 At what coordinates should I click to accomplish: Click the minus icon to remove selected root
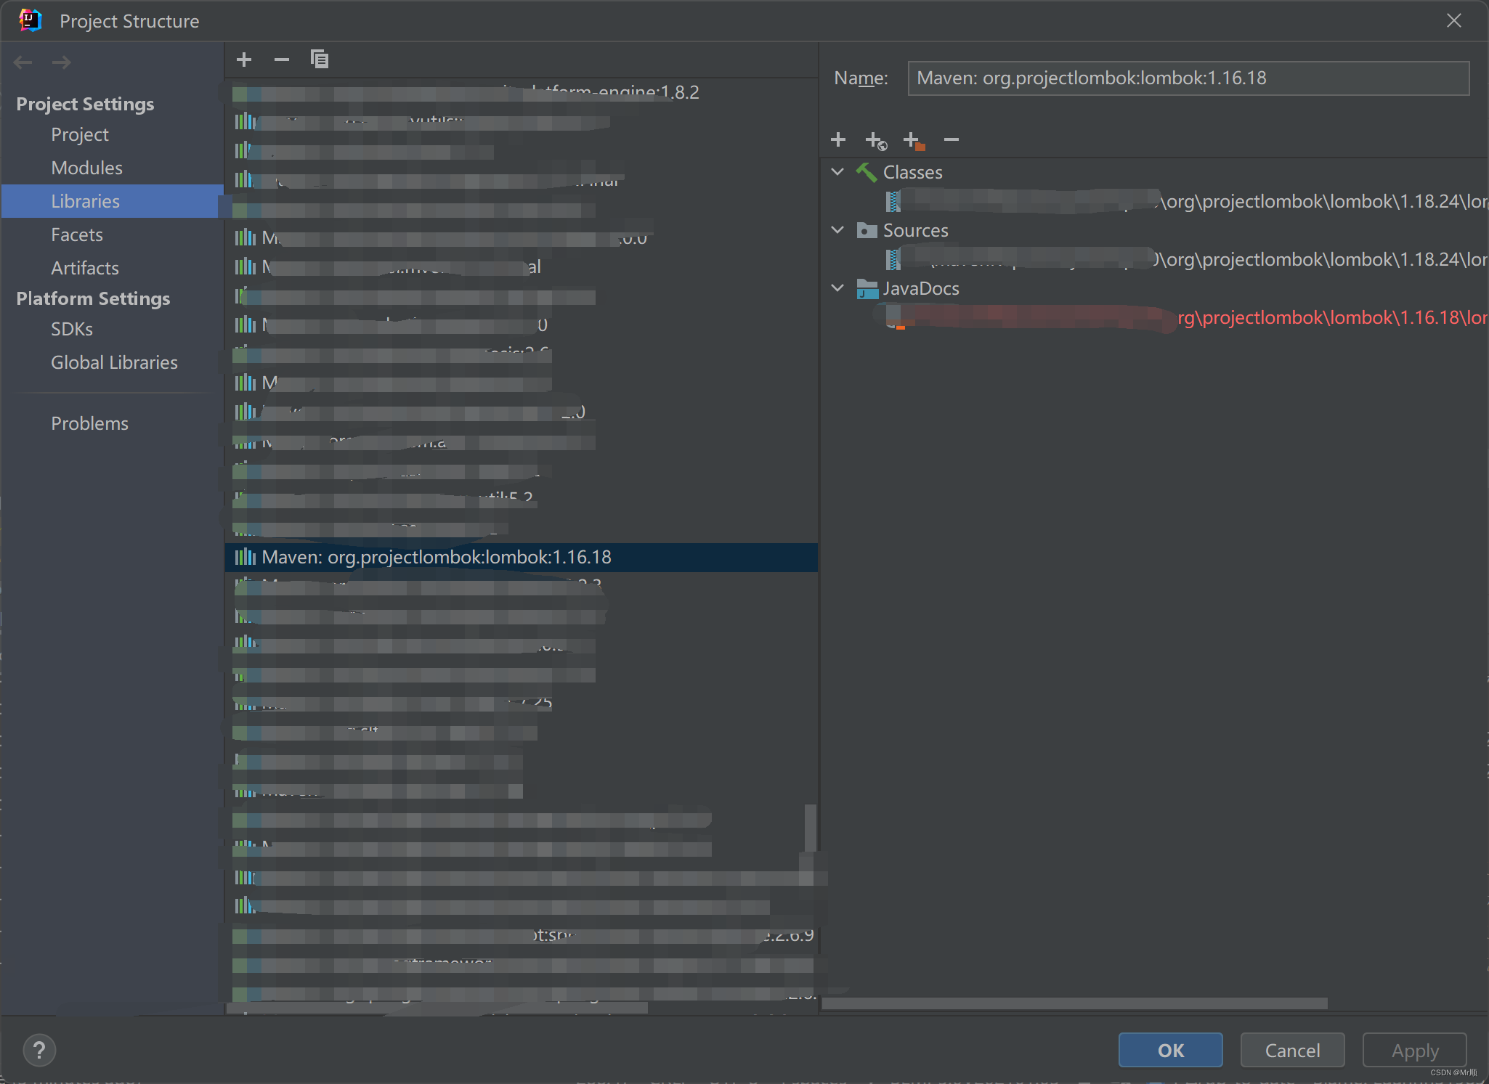pos(952,139)
